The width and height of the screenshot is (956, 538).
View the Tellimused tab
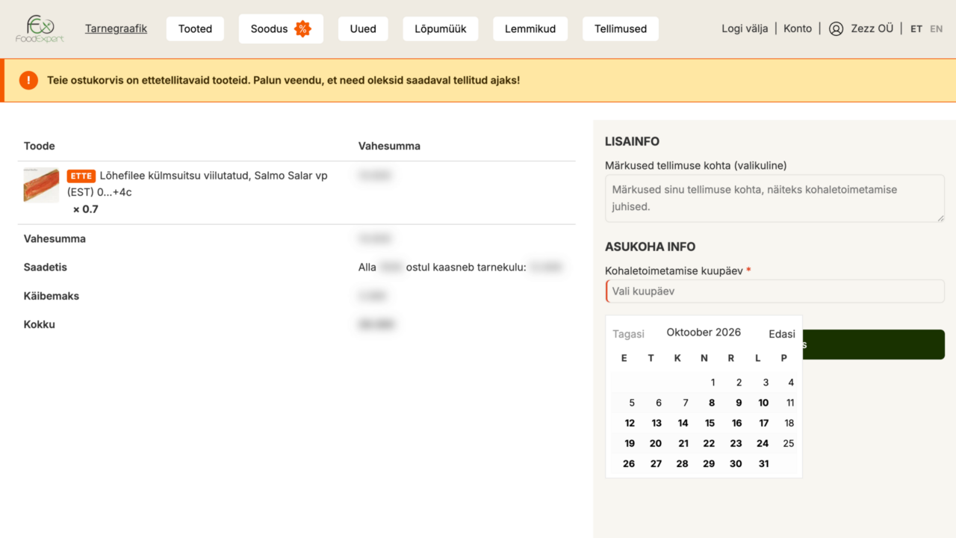tap(621, 29)
